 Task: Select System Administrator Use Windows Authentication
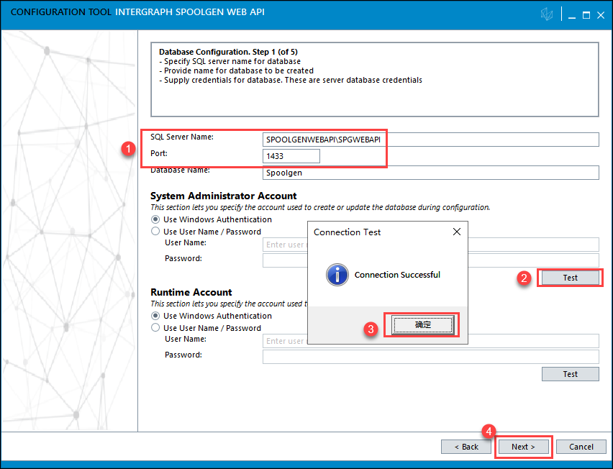coord(155,219)
